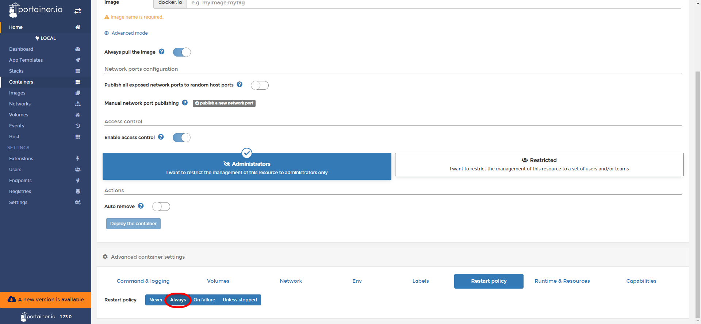Click the image name input field
701x324 pixels.
[x=434, y=3]
